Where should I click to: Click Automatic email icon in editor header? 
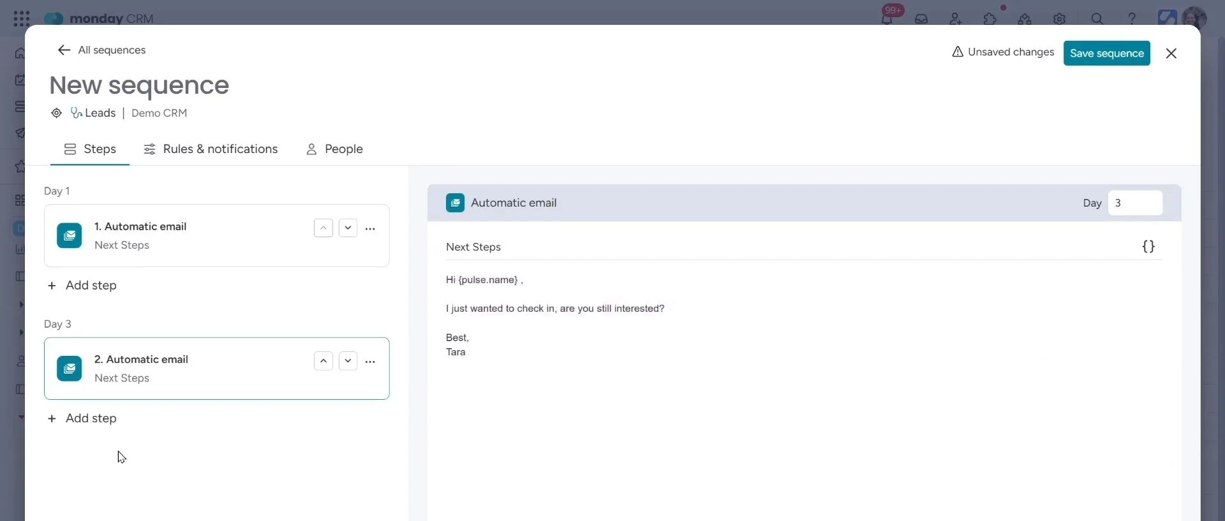(x=455, y=203)
